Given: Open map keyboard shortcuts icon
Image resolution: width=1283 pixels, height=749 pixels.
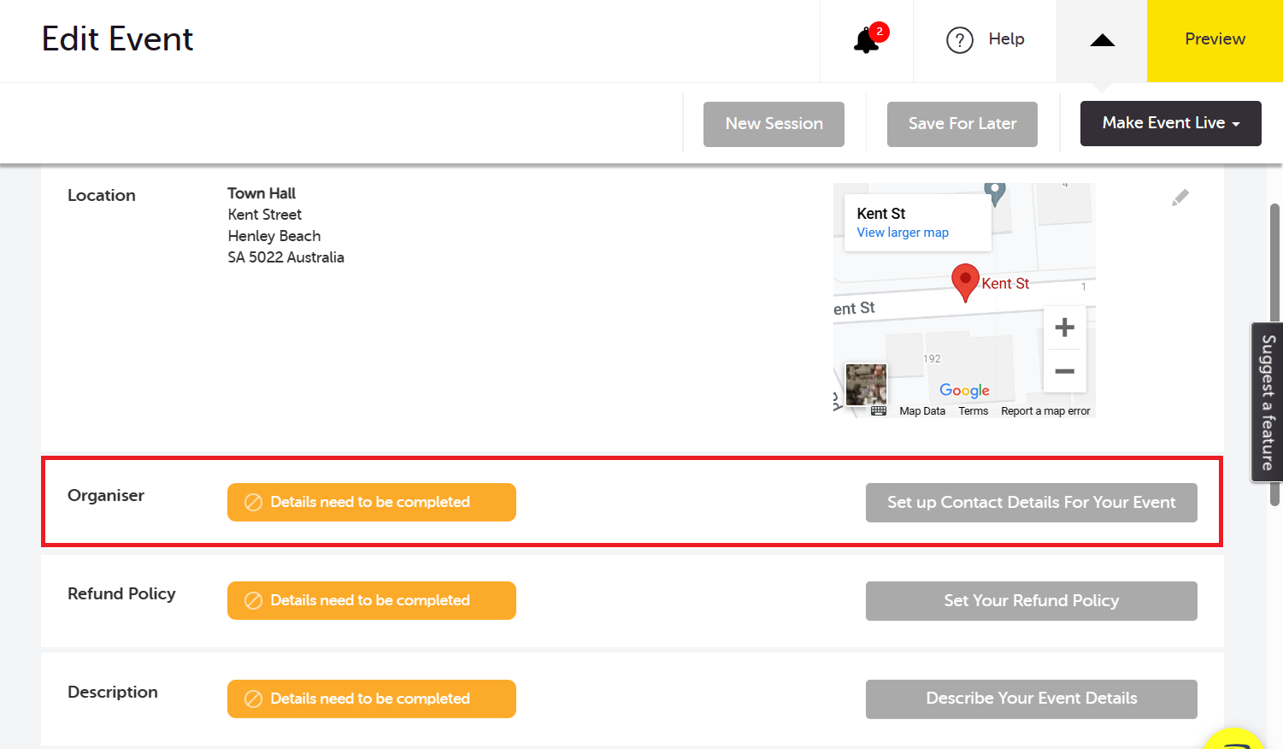Looking at the screenshot, I should pos(878,411).
